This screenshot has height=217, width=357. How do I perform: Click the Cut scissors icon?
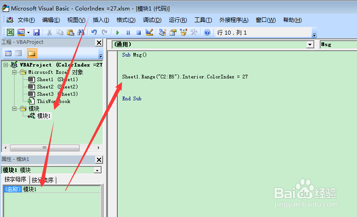pyautogui.click(x=49, y=32)
